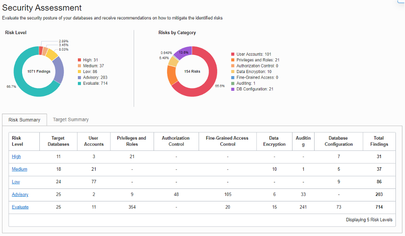The height and width of the screenshot is (236, 405).
Task: Open the Low risk level link
Action: click(x=16, y=182)
